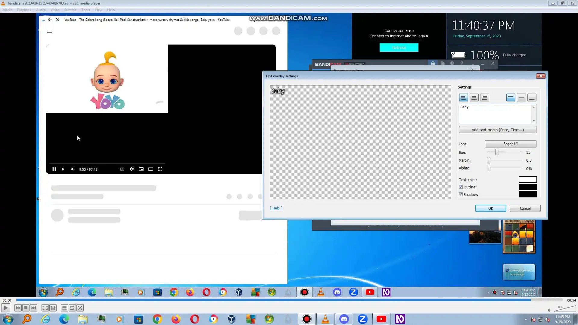Open the Segoe UI font selector
578x325 pixels.
510,144
